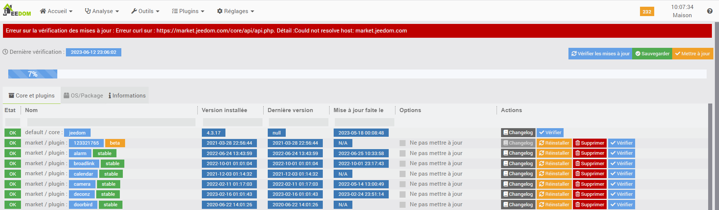719x210 pixels.
Task: Click the Maison object label
Action: click(682, 15)
